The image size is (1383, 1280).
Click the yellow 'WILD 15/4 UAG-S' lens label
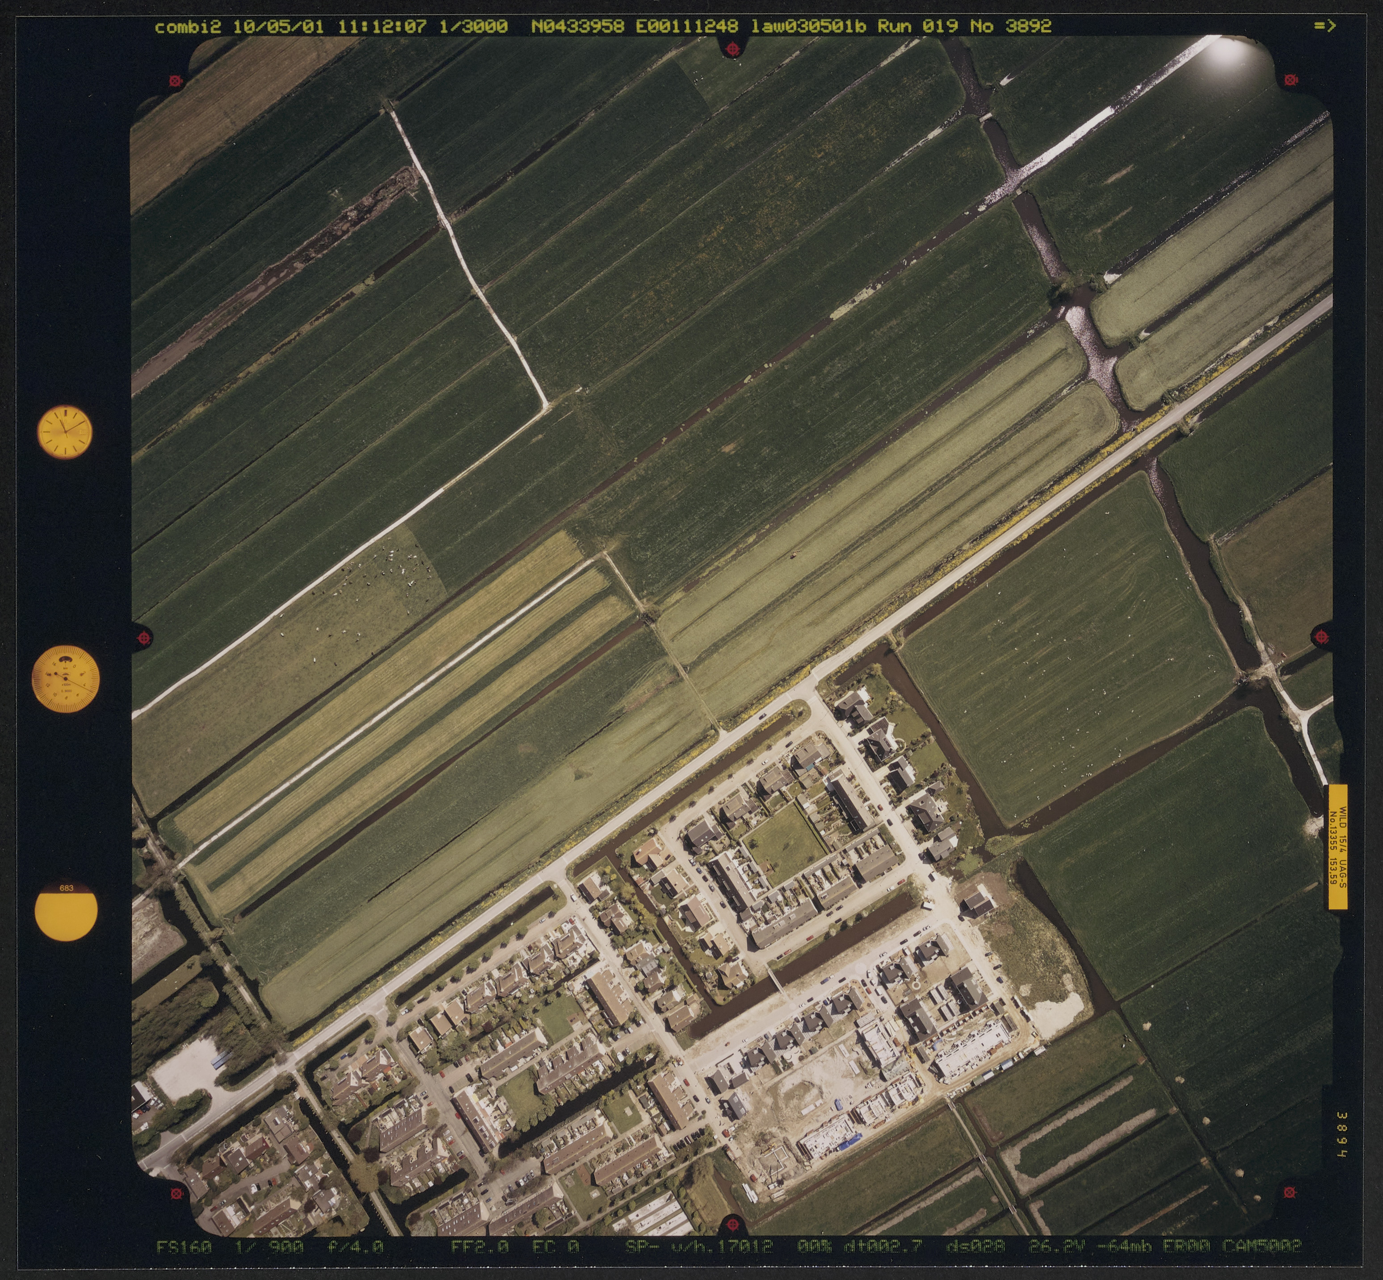[x=1337, y=846]
